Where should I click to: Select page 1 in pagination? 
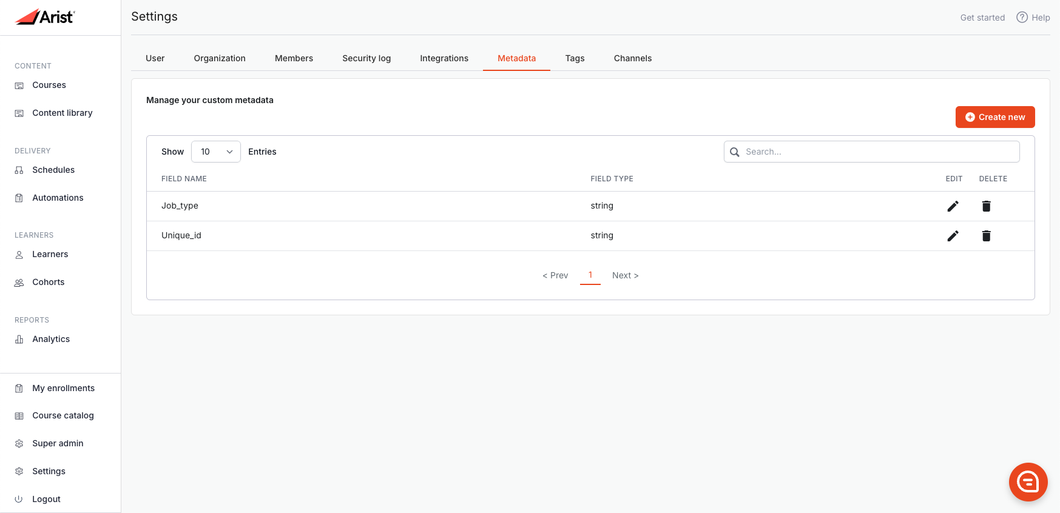(x=590, y=275)
